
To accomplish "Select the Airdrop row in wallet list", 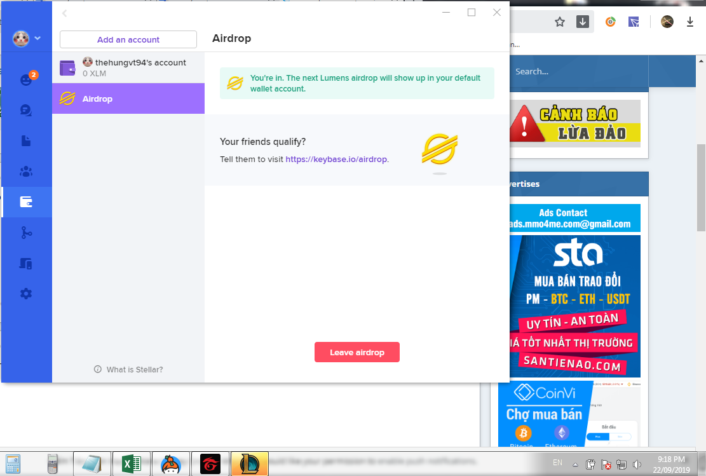I will coord(128,99).
